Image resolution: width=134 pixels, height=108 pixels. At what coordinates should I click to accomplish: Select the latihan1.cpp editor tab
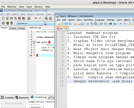coord(35,28)
